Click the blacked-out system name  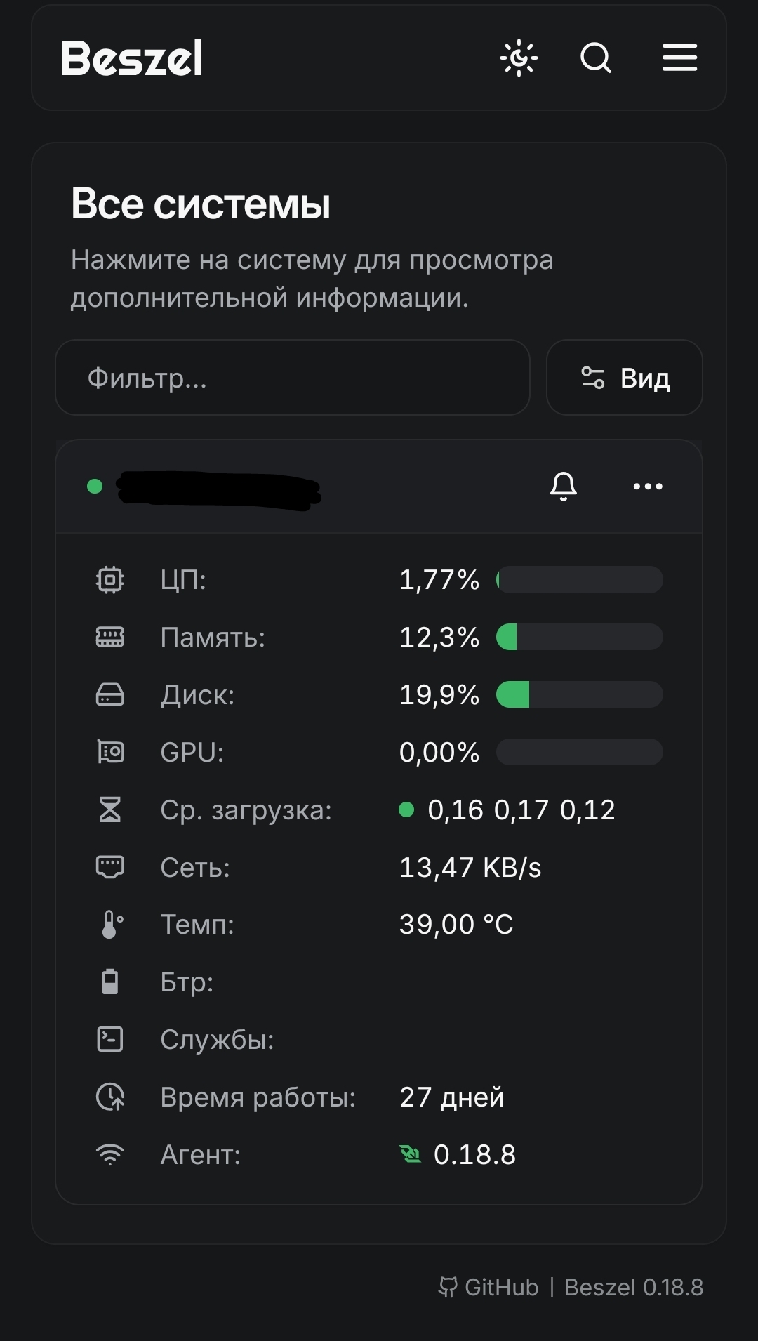pos(219,489)
